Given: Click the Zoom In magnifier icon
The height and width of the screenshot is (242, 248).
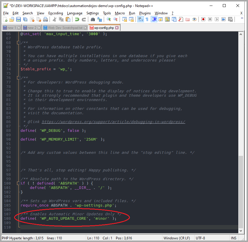Looking at the screenshot, I should (109, 19).
